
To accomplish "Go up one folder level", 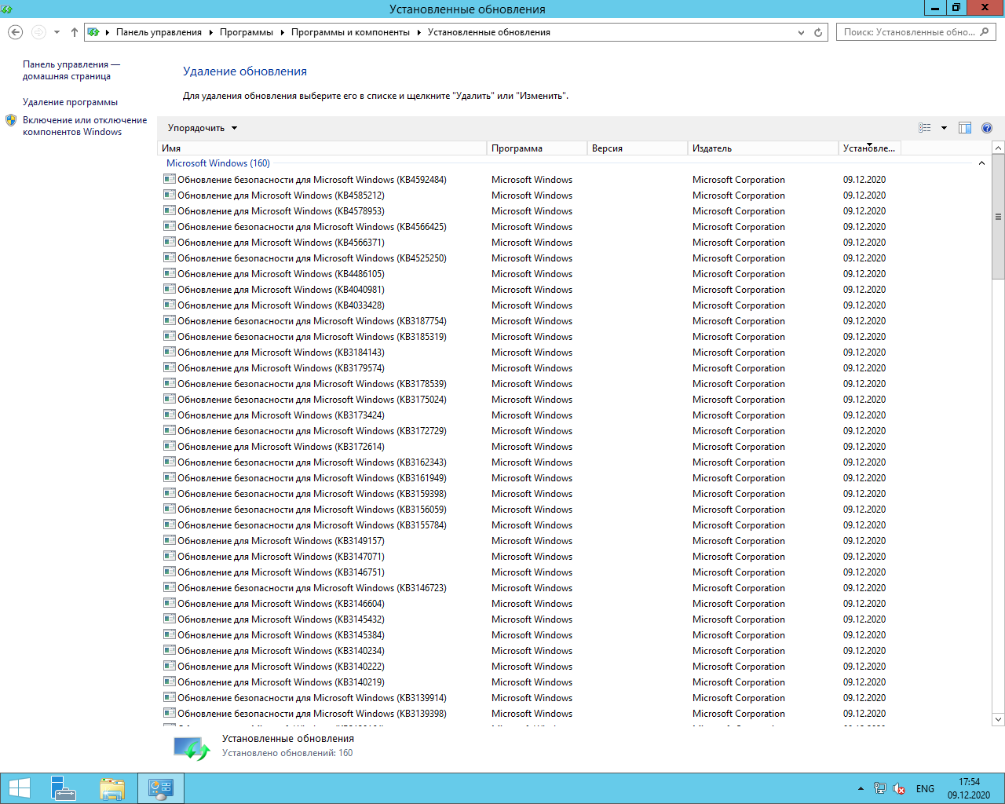I will (75, 32).
